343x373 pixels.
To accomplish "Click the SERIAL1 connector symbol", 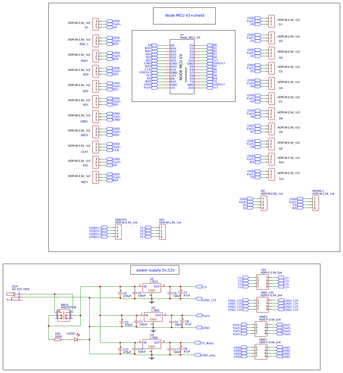I will (x=315, y=203).
